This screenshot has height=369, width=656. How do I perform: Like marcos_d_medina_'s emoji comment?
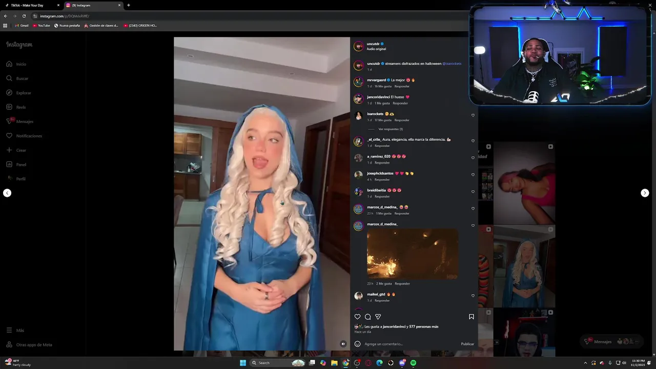coord(473,209)
